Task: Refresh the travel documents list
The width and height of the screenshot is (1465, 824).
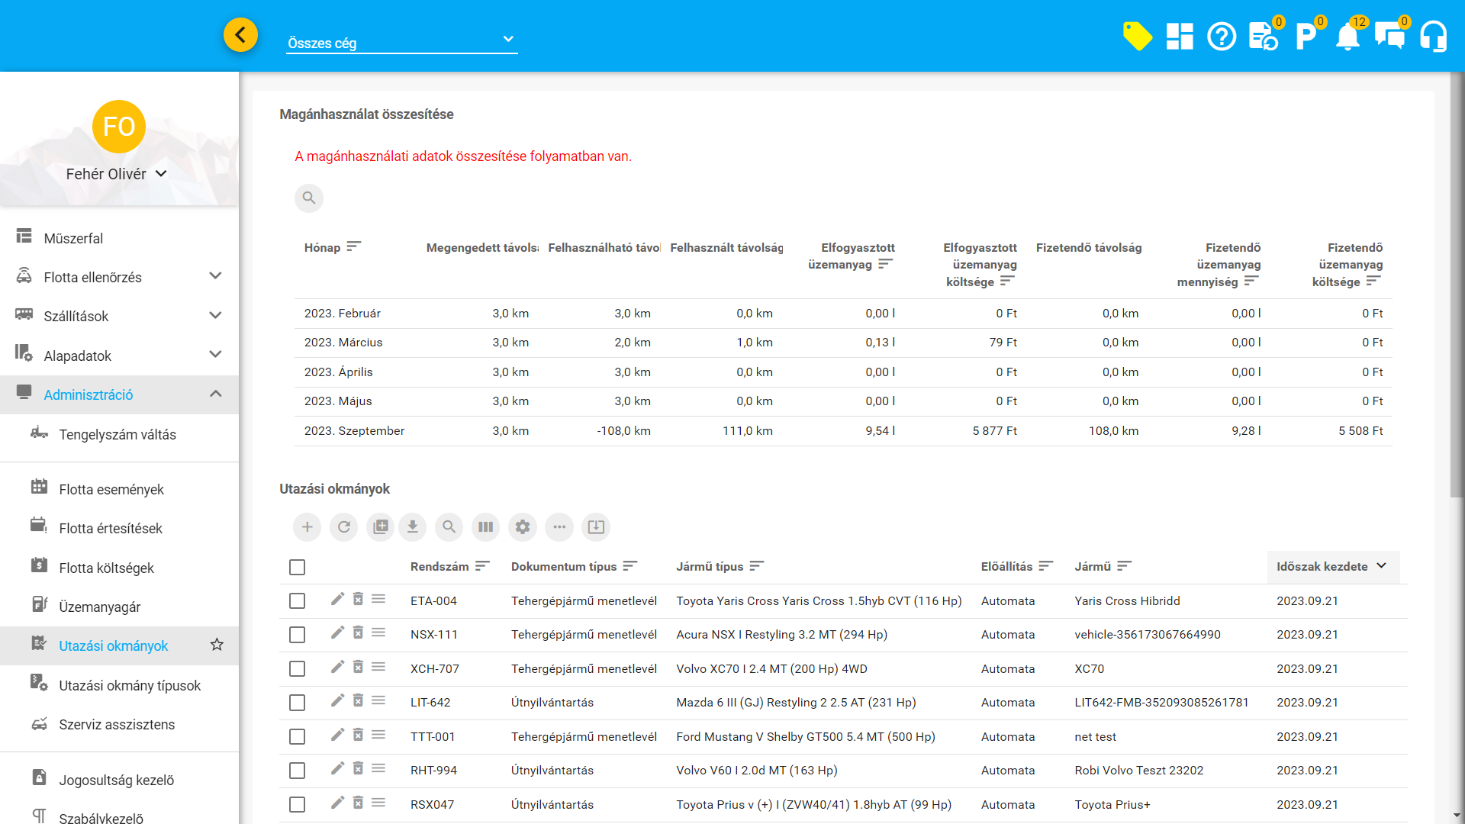Action: [344, 526]
